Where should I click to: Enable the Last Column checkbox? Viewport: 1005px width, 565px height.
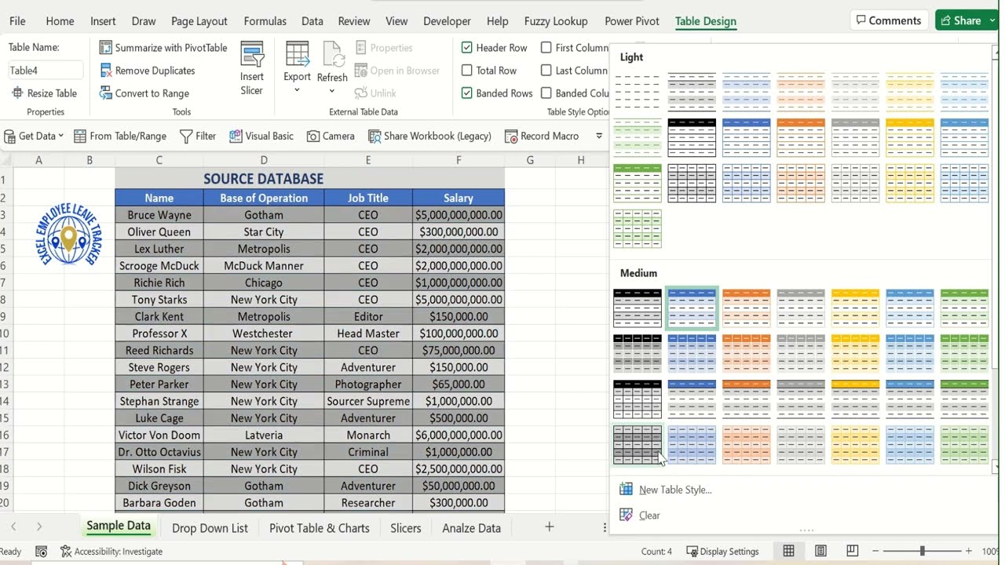tap(546, 71)
